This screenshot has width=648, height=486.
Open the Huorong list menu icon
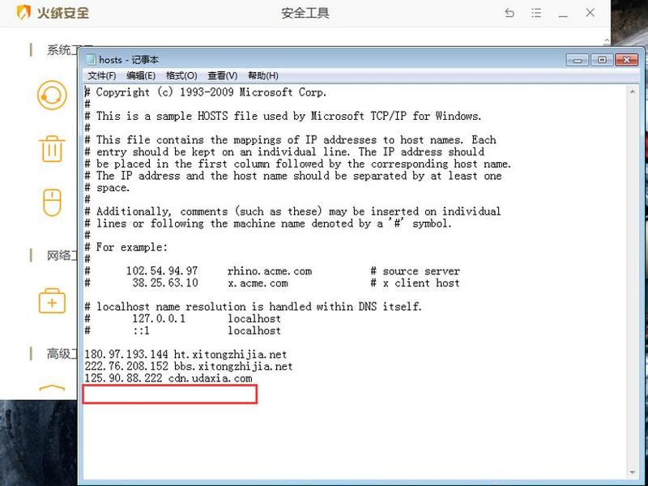(536, 13)
